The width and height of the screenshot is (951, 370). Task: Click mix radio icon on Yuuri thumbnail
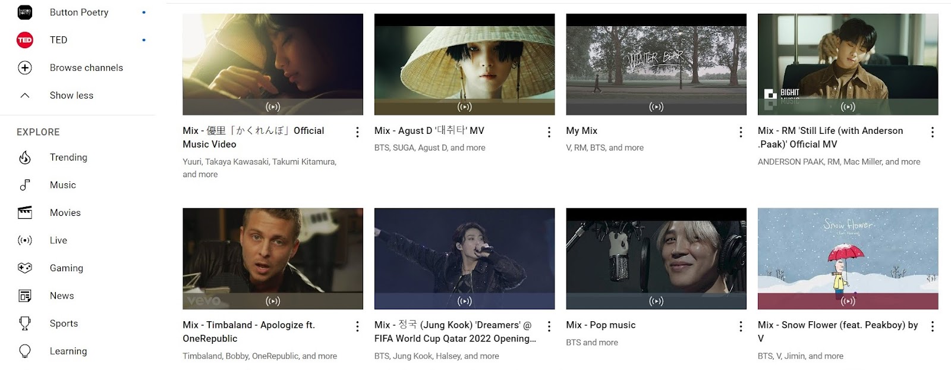click(273, 107)
